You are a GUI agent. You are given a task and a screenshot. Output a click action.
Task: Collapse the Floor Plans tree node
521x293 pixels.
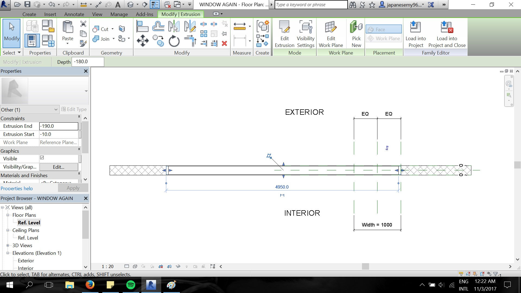(8, 215)
